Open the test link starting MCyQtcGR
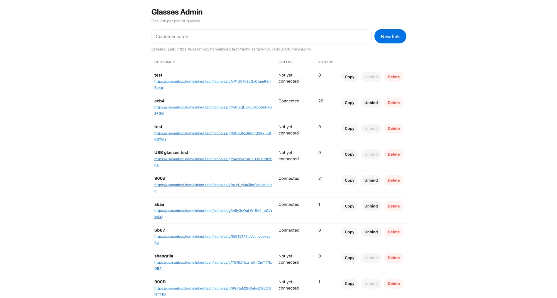Viewport: 557px width, 298px height. tap(212, 136)
